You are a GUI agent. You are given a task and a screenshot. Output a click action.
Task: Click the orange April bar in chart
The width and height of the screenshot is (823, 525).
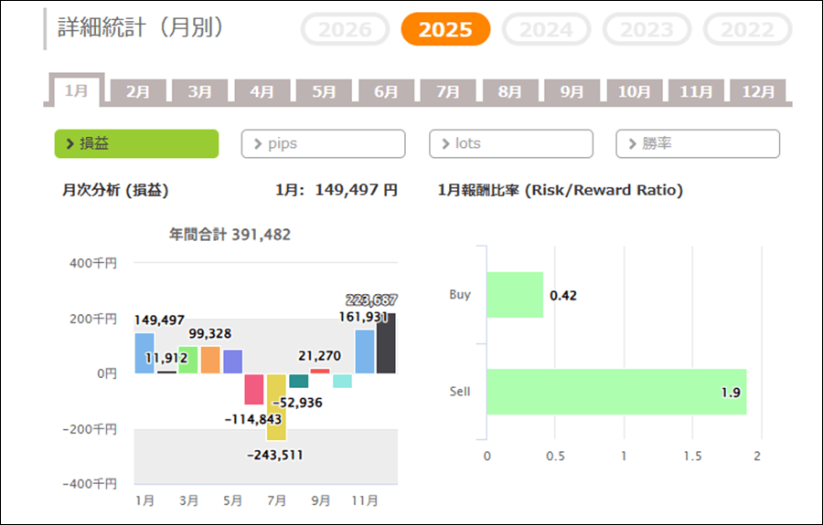pos(210,360)
